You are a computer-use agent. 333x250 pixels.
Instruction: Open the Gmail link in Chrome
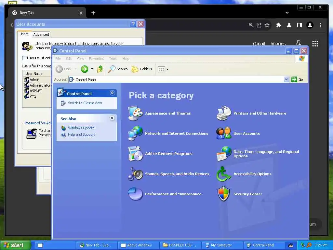click(x=259, y=44)
